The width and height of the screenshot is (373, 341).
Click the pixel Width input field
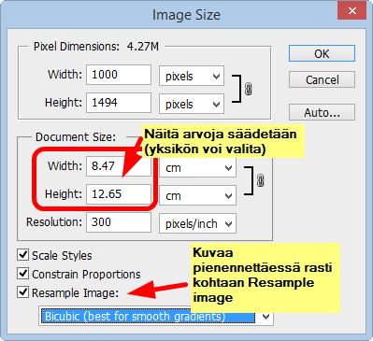119,75
